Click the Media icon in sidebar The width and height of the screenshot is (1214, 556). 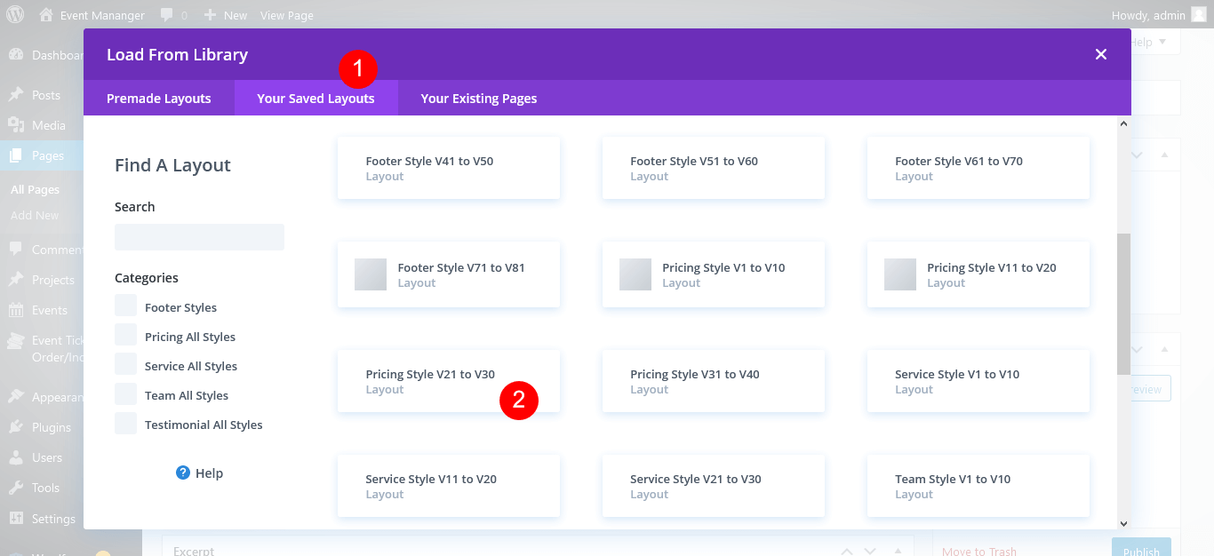[16, 125]
